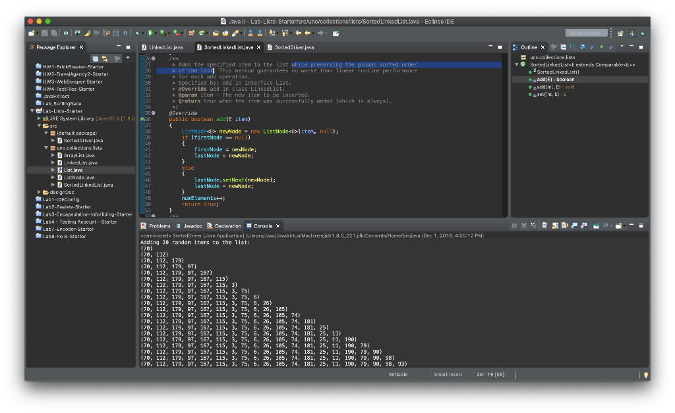
Task: Toggle Link with Editor in Package Explorer
Action: (105, 59)
